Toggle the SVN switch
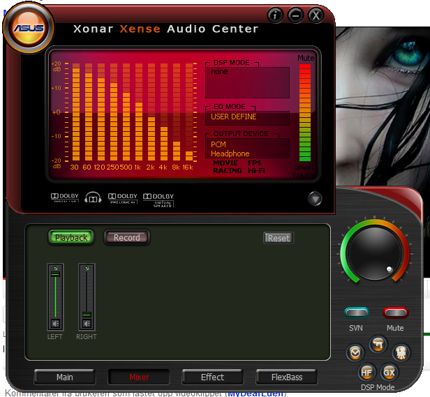 pyautogui.click(x=356, y=313)
